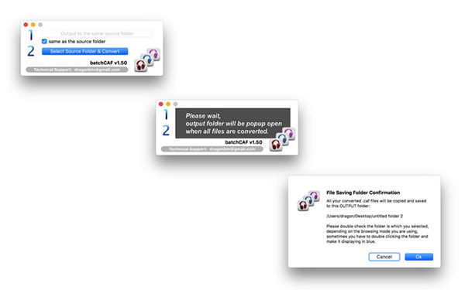465x290 pixels.
Task: Click Select Source Folder & Convert button
Action: (x=84, y=51)
